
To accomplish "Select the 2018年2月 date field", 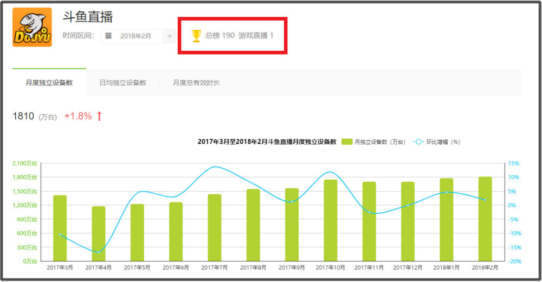I will [x=135, y=36].
